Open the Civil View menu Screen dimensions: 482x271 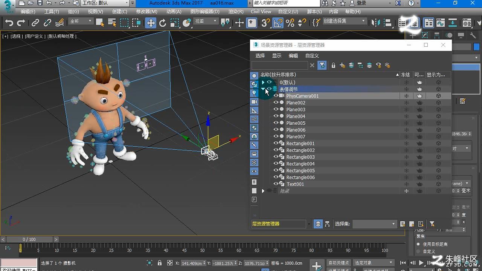pos(261,11)
